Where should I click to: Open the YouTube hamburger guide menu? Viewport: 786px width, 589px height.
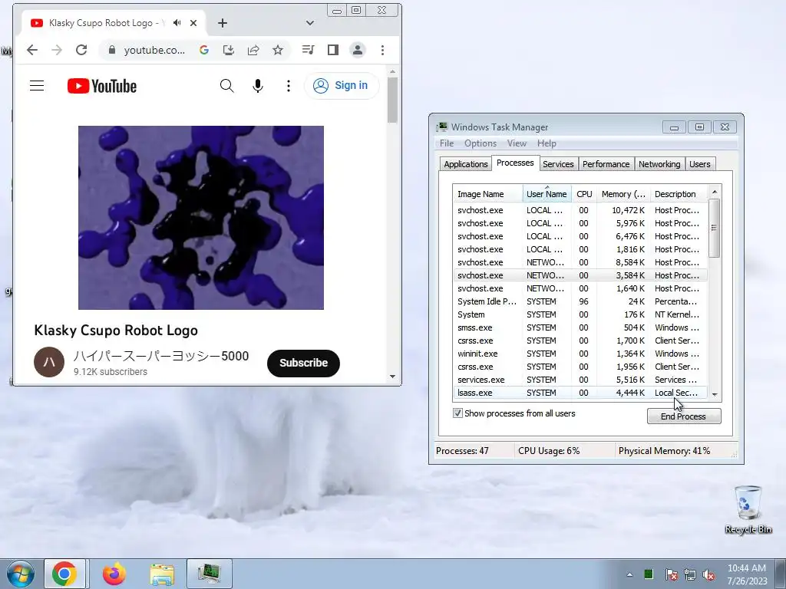(37, 86)
